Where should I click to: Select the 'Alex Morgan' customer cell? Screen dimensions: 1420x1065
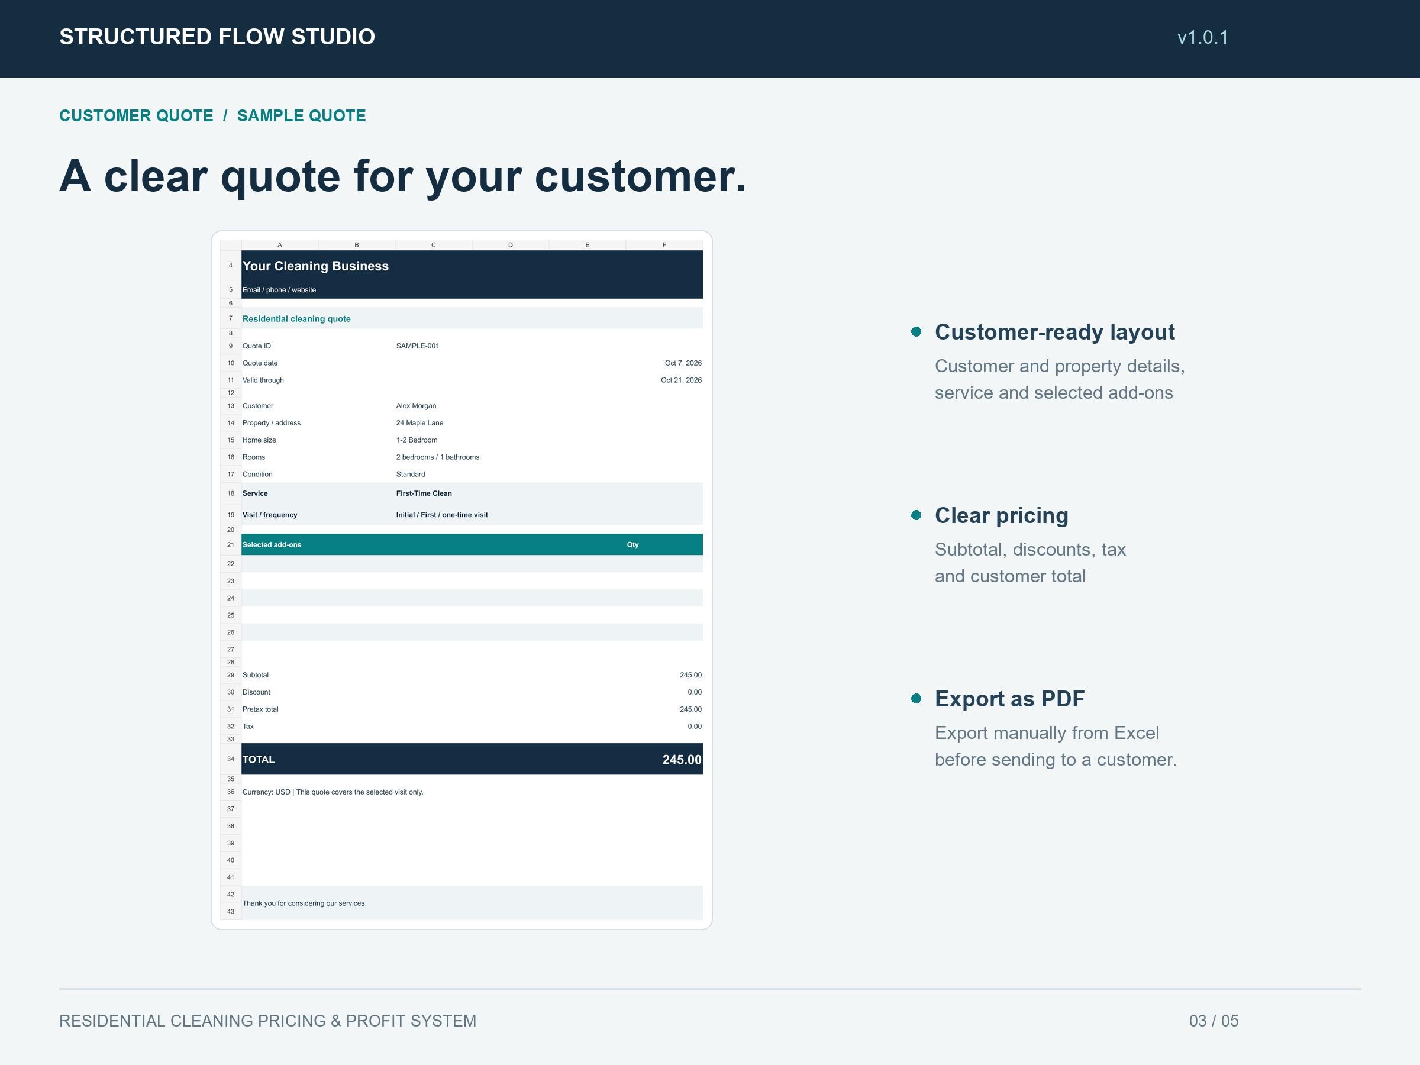click(x=416, y=406)
